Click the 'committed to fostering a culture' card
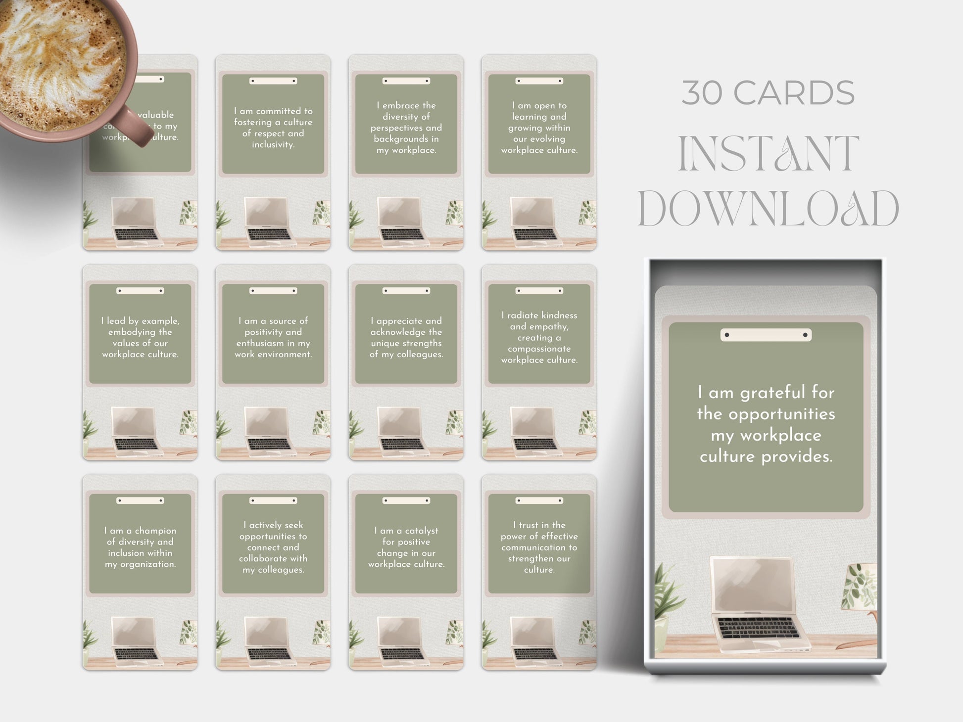Screen dimensions: 963x722 pyautogui.click(x=273, y=128)
